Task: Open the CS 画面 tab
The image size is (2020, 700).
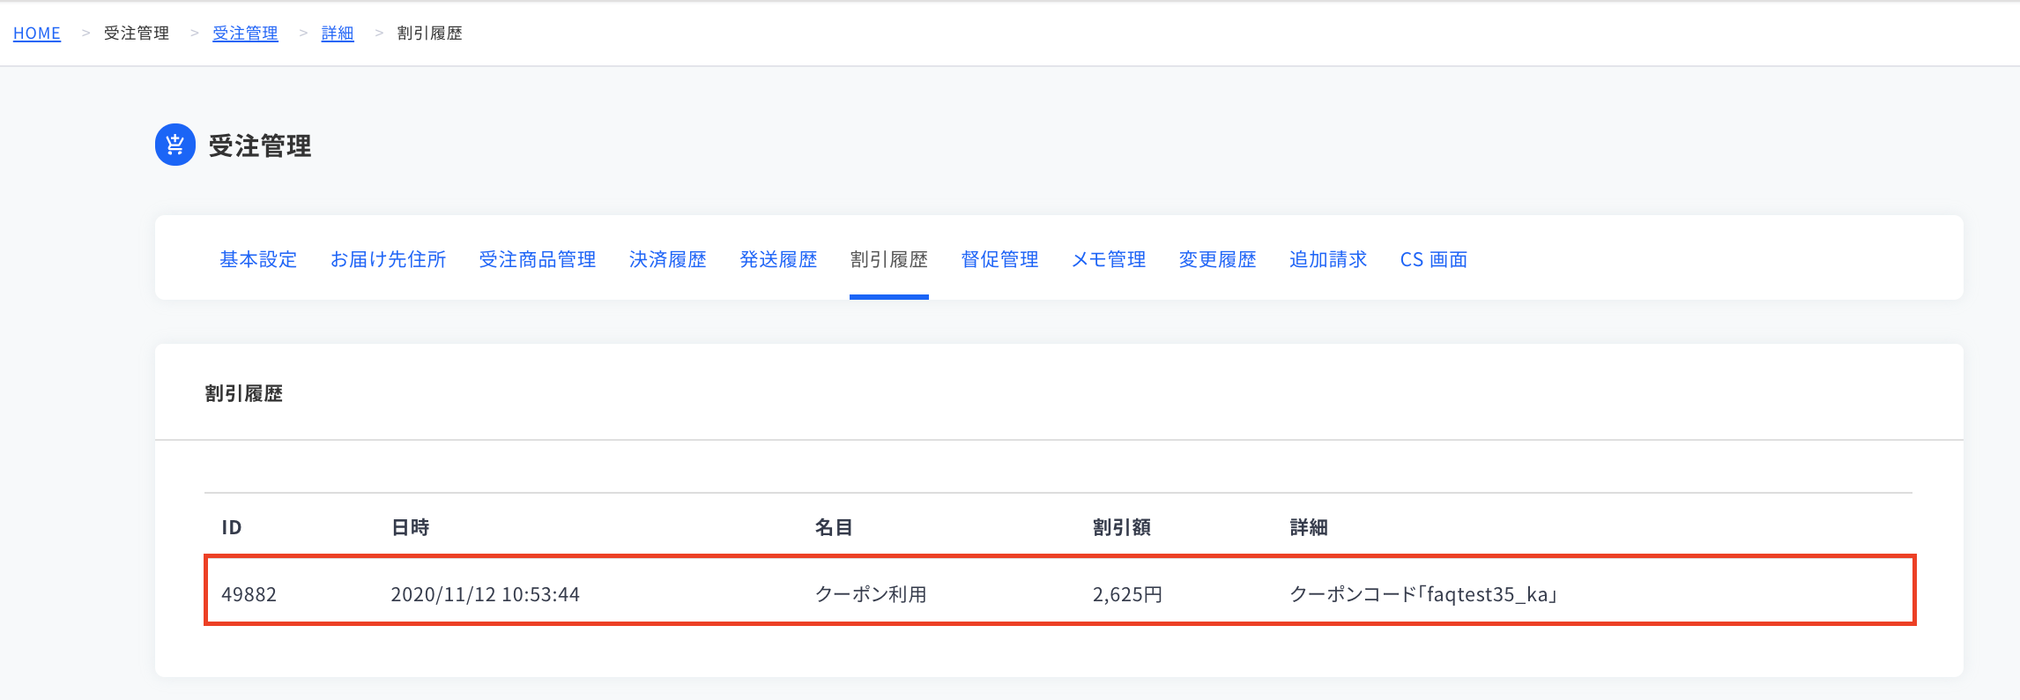Action: (1434, 259)
